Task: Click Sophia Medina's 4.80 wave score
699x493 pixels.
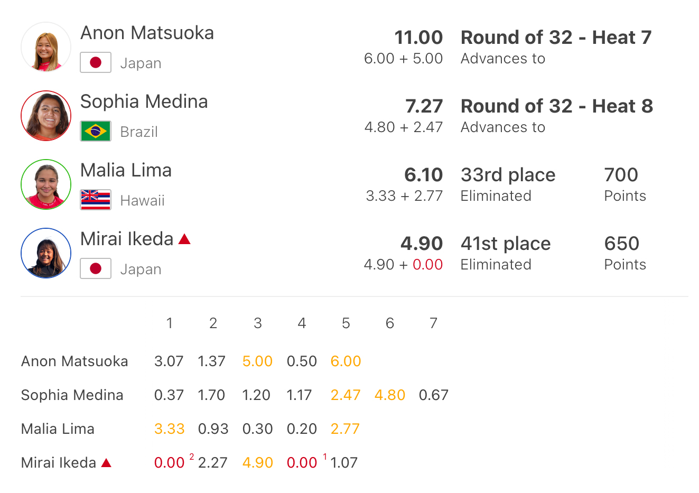Action: (390, 395)
